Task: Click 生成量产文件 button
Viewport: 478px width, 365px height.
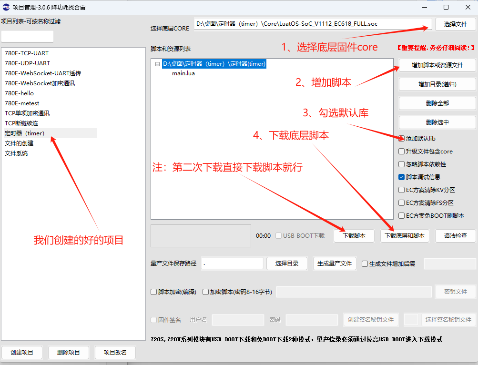Action: pos(335,264)
